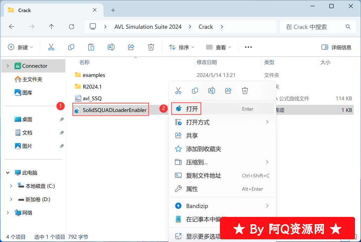This screenshot has height=242, width=361.
Task: Click the Share icon in the context menu
Action: click(228, 91)
